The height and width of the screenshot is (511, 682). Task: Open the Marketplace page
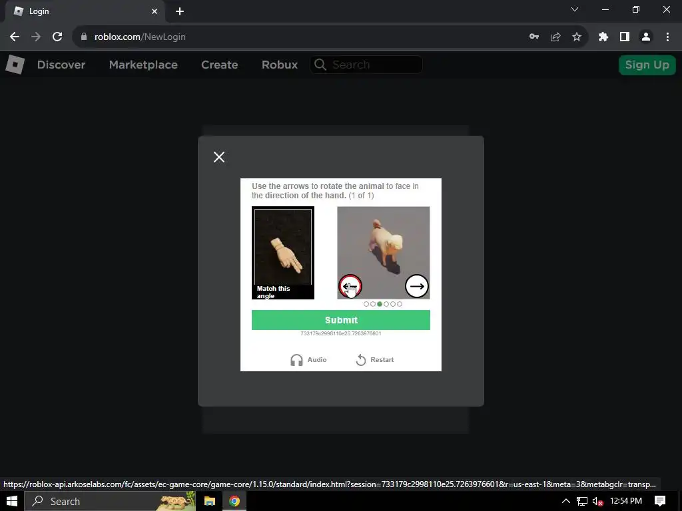(x=143, y=65)
